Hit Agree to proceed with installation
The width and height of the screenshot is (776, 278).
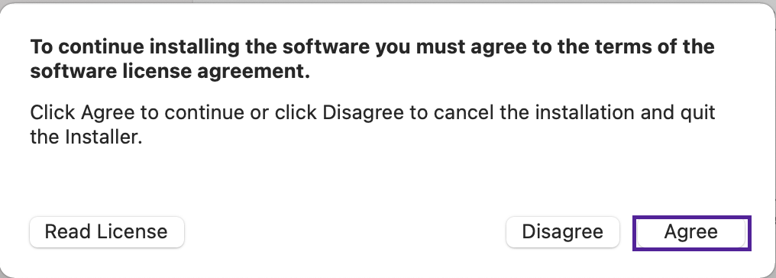(x=691, y=232)
